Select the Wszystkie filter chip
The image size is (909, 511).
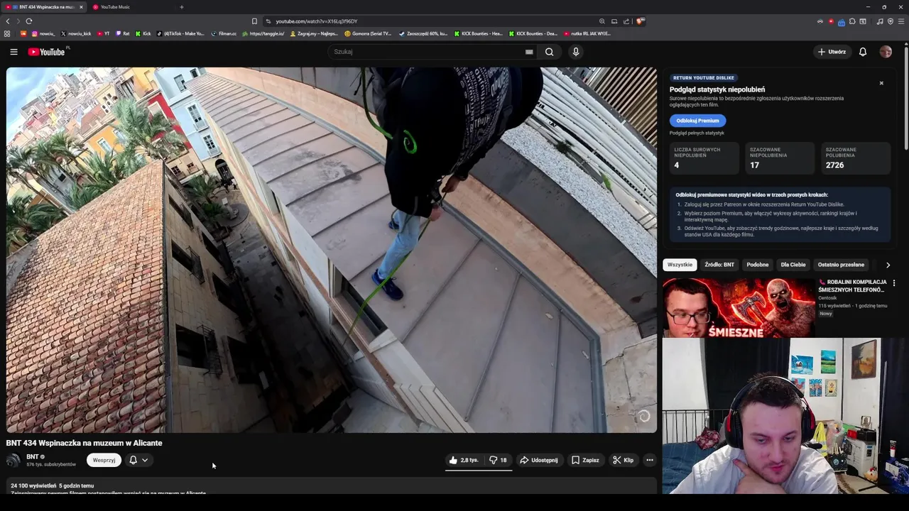tap(680, 265)
